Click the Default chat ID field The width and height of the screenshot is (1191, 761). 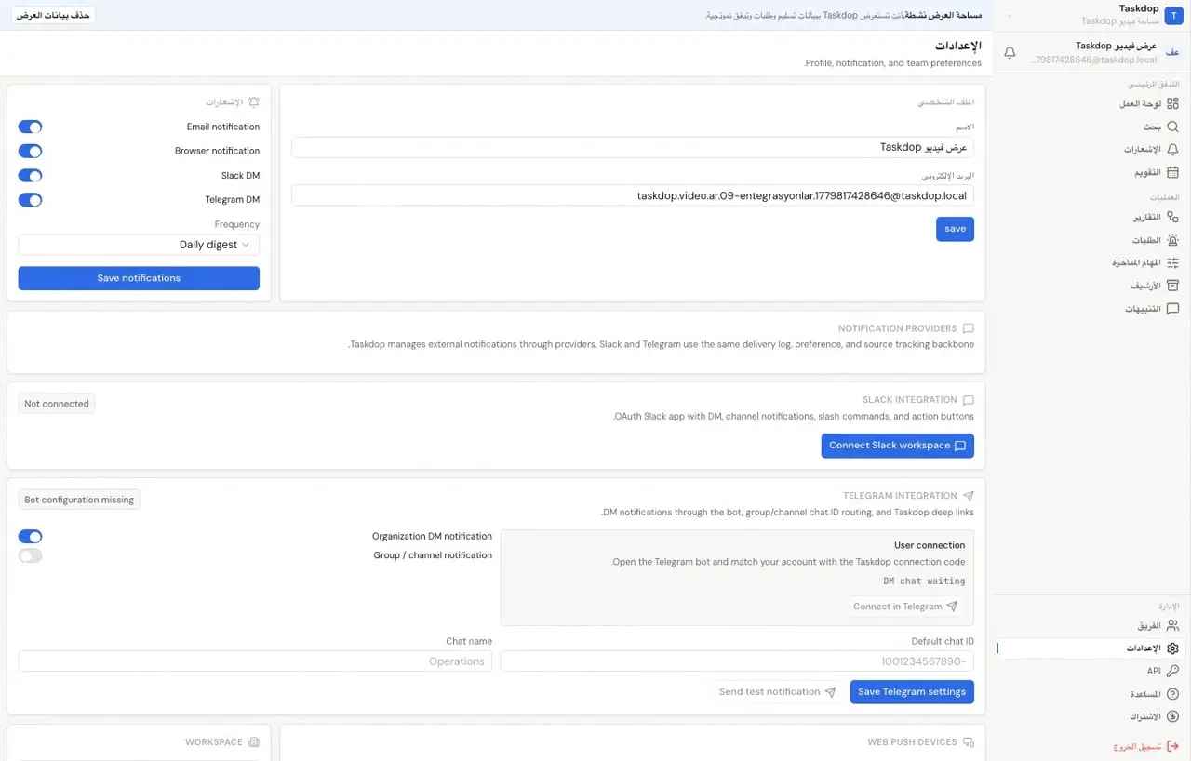pos(737,661)
